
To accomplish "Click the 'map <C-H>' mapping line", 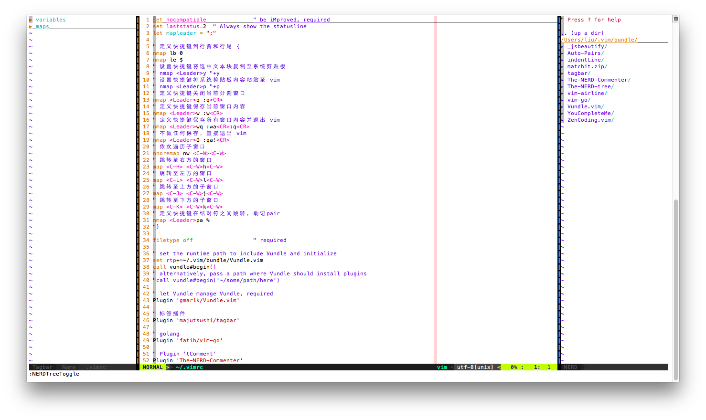I will pos(188,167).
